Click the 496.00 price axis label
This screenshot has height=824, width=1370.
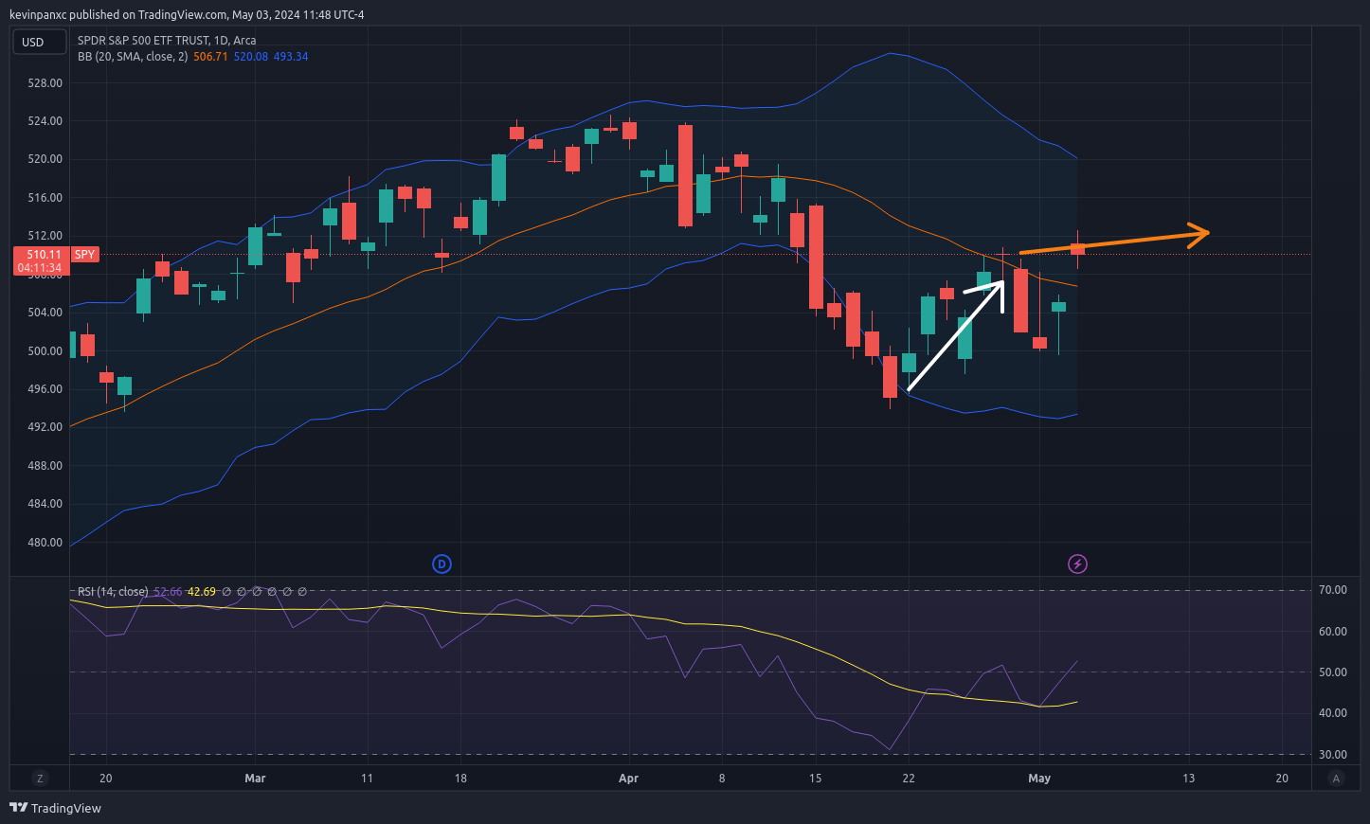tap(45, 389)
